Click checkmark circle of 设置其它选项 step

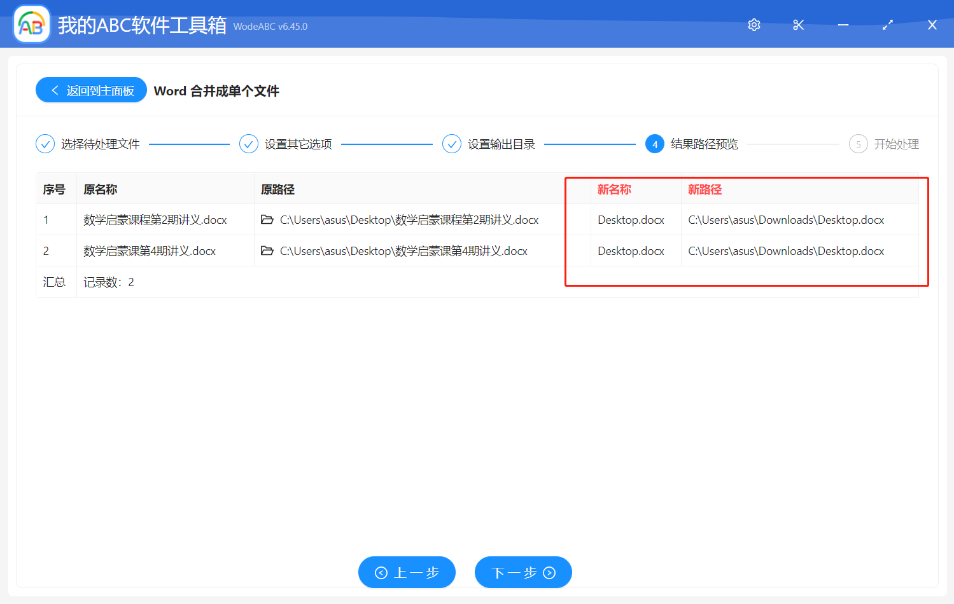pyautogui.click(x=249, y=144)
